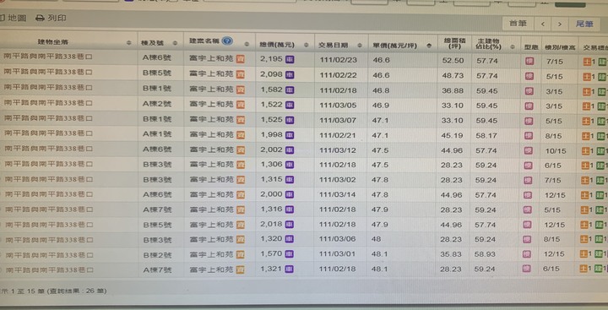Click total area 52.50 cell
Screen dimensions: 608x310
click(453, 61)
